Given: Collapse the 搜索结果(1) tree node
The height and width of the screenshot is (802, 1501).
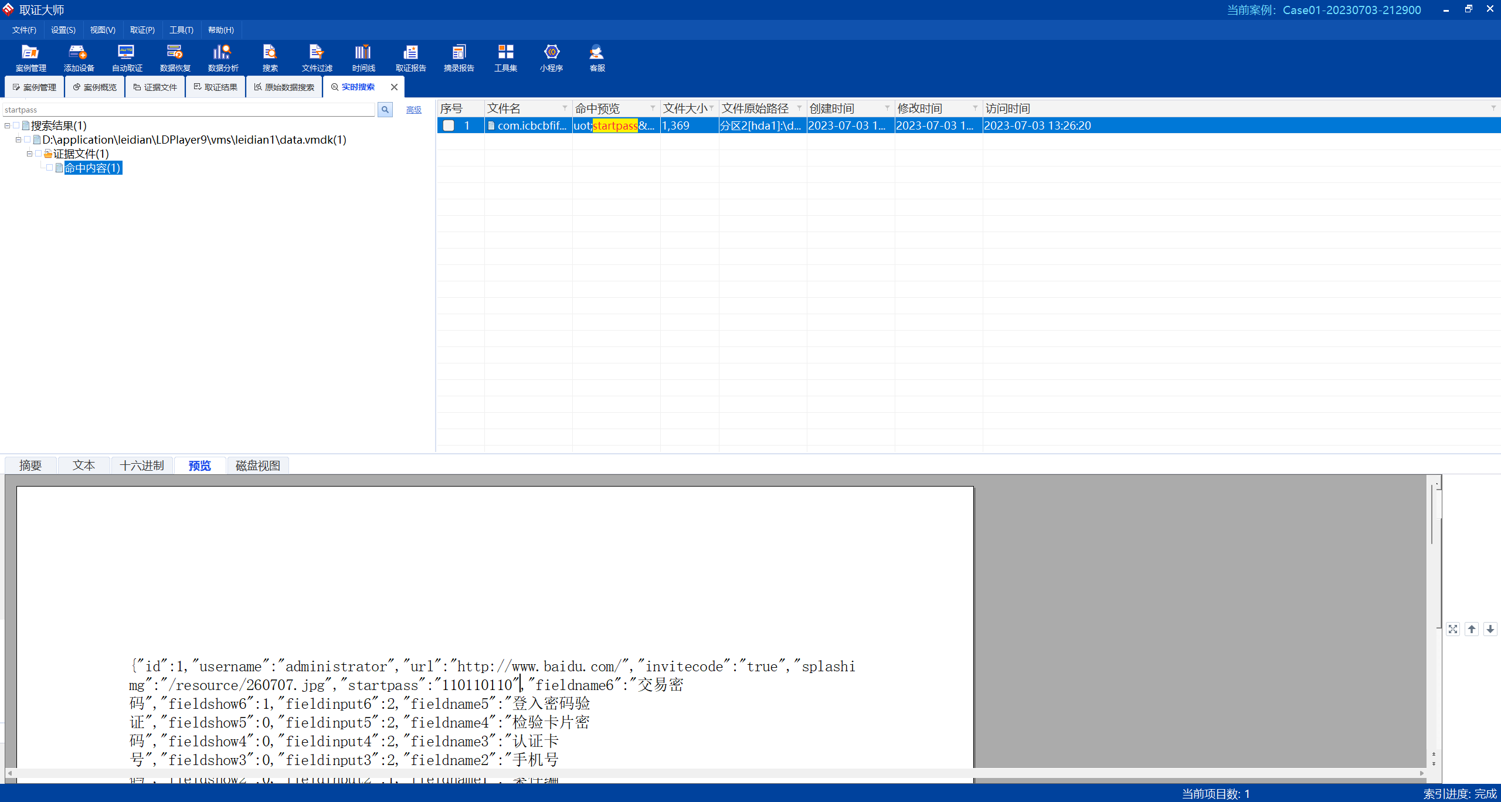Looking at the screenshot, I should click(7, 125).
